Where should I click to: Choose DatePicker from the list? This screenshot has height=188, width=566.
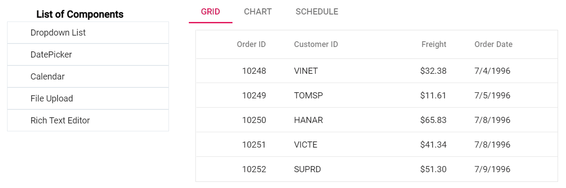(51, 55)
